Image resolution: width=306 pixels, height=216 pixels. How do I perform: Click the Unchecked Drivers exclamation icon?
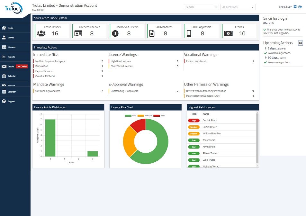(115, 33)
